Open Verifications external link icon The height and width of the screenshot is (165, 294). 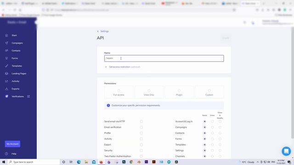coord(28,96)
